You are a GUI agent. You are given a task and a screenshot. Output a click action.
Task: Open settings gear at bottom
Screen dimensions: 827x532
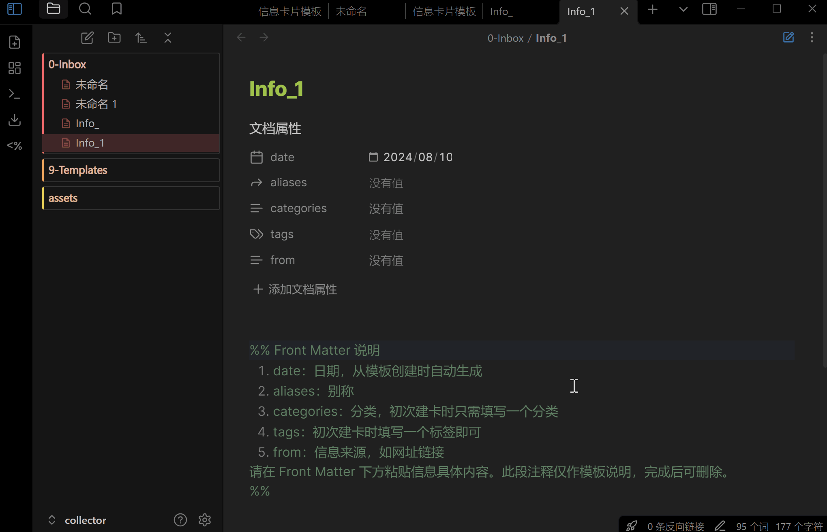pos(205,520)
